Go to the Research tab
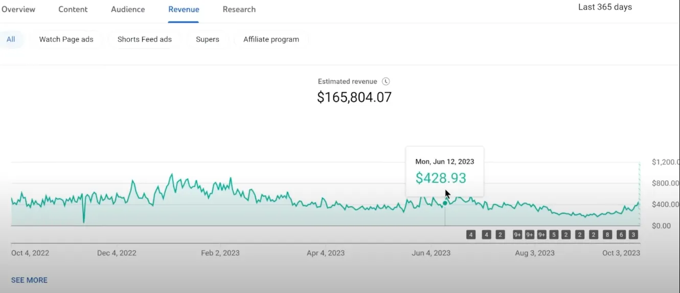This screenshot has width=680, height=293. (x=239, y=9)
